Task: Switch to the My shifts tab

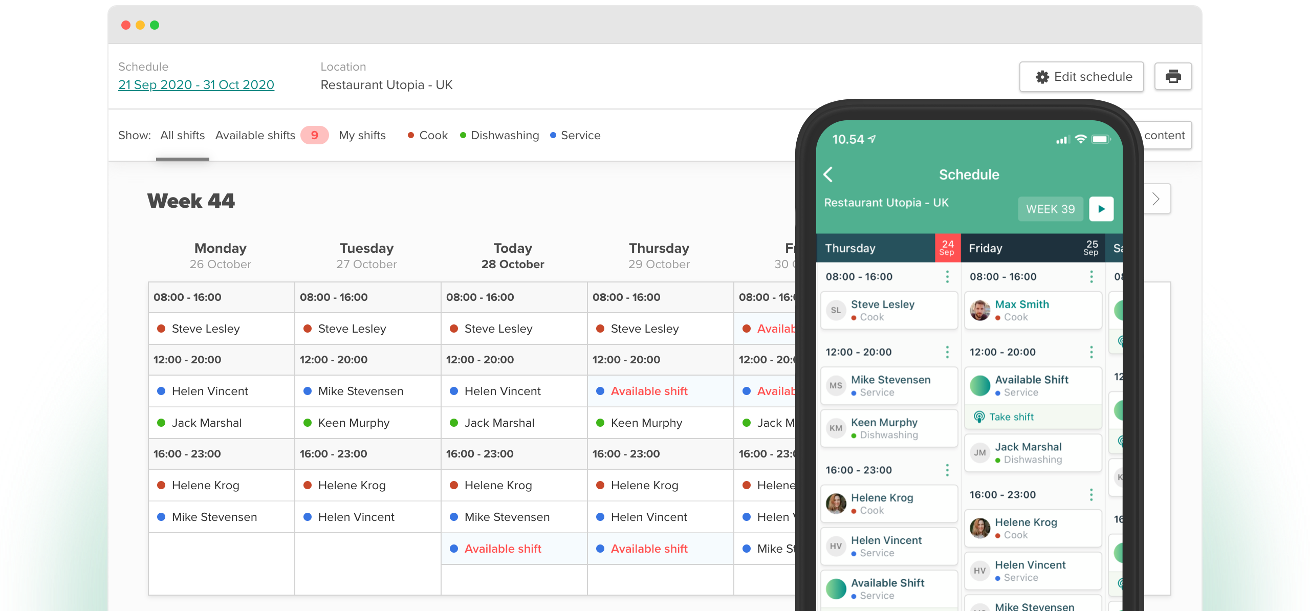Action: pyautogui.click(x=362, y=136)
